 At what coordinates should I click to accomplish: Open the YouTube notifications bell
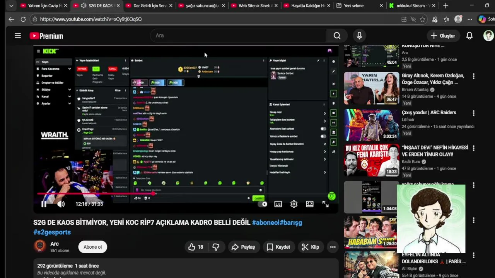pyautogui.click(x=469, y=36)
